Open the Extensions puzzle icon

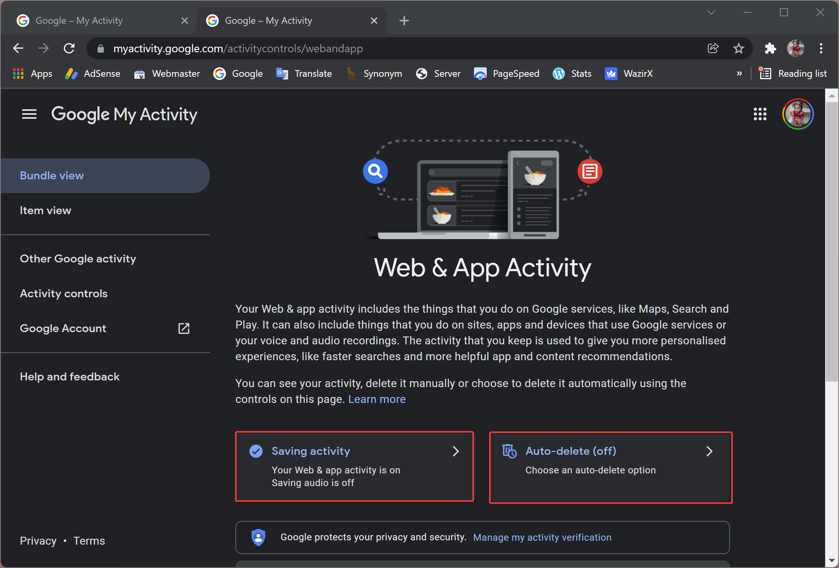(770, 48)
